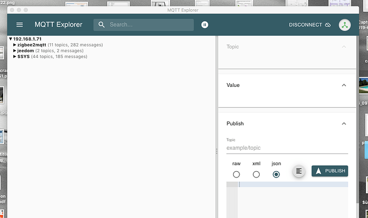
Task: Collapse the Publish panel chevron
Action: click(x=344, y=124)
